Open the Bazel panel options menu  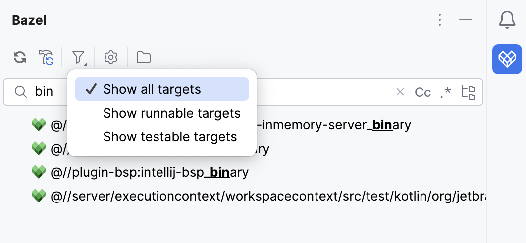coord(440,20)
